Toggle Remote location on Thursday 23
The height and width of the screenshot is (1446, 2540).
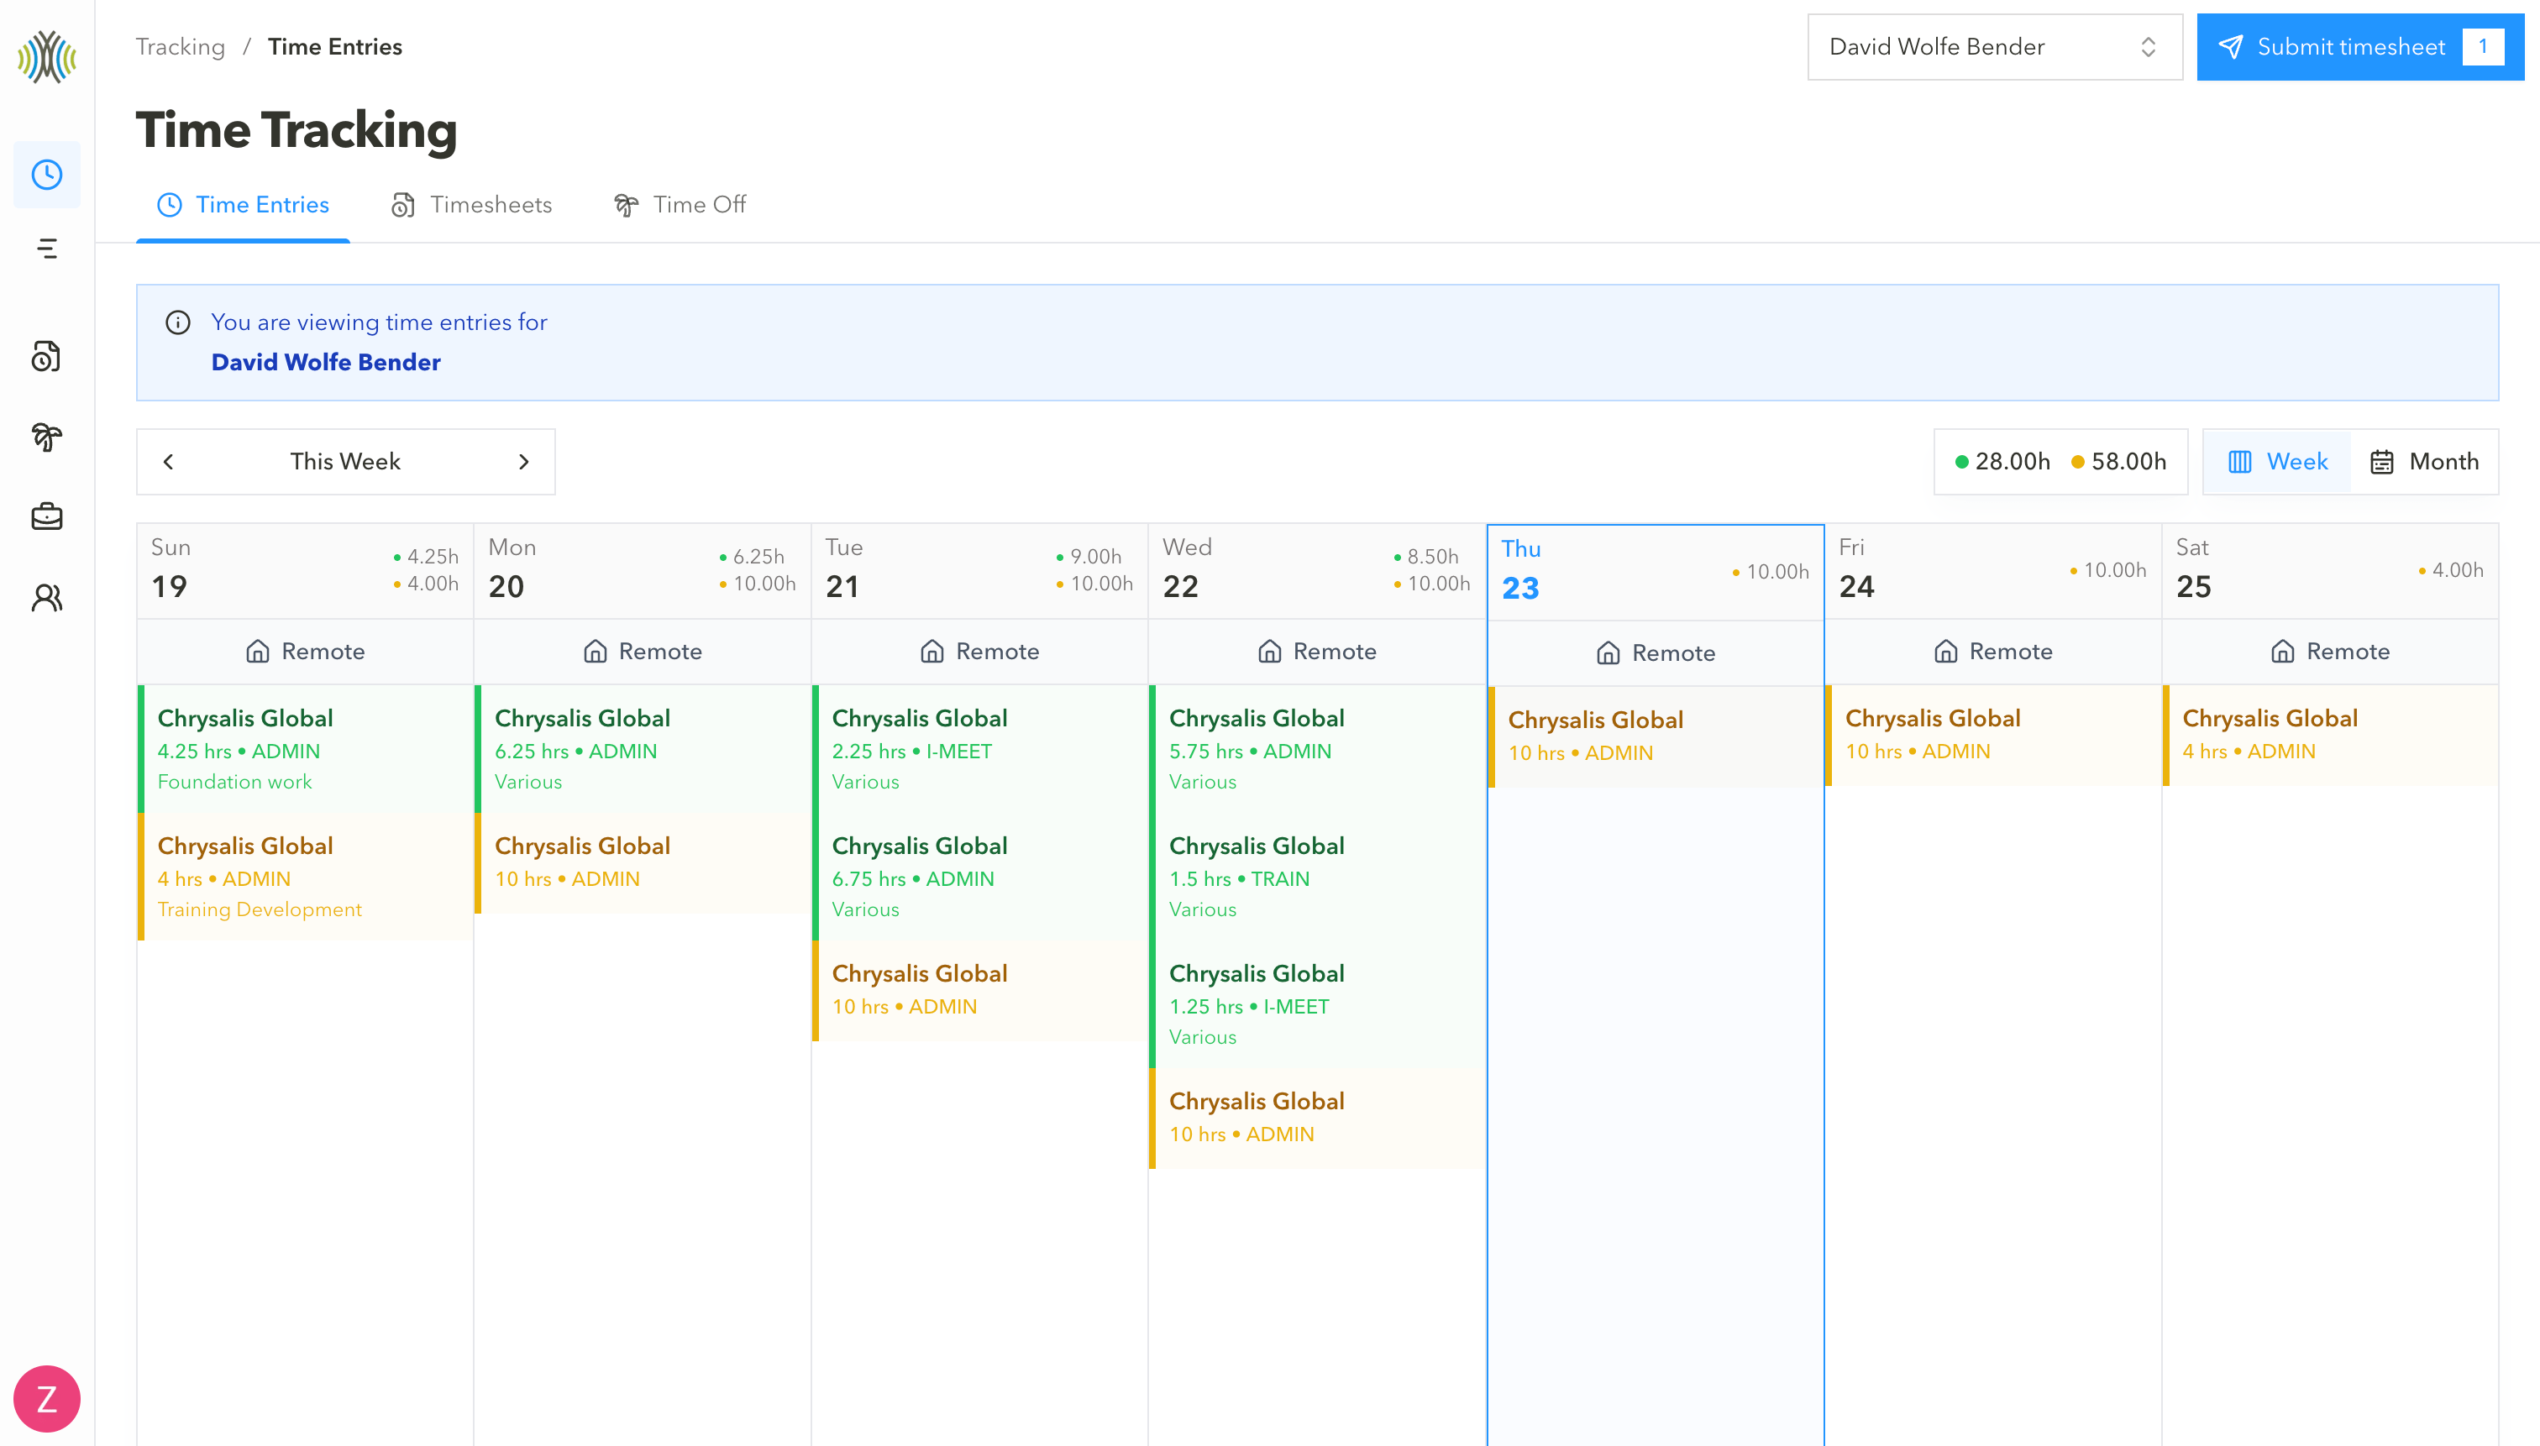(1655, 652)
